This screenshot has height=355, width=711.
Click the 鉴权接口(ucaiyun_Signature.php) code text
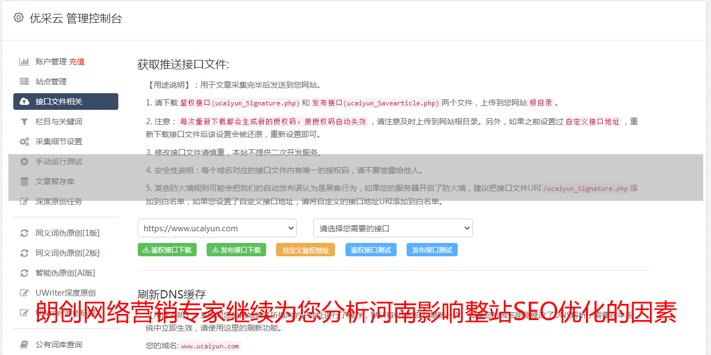click(x=240, y=103)
